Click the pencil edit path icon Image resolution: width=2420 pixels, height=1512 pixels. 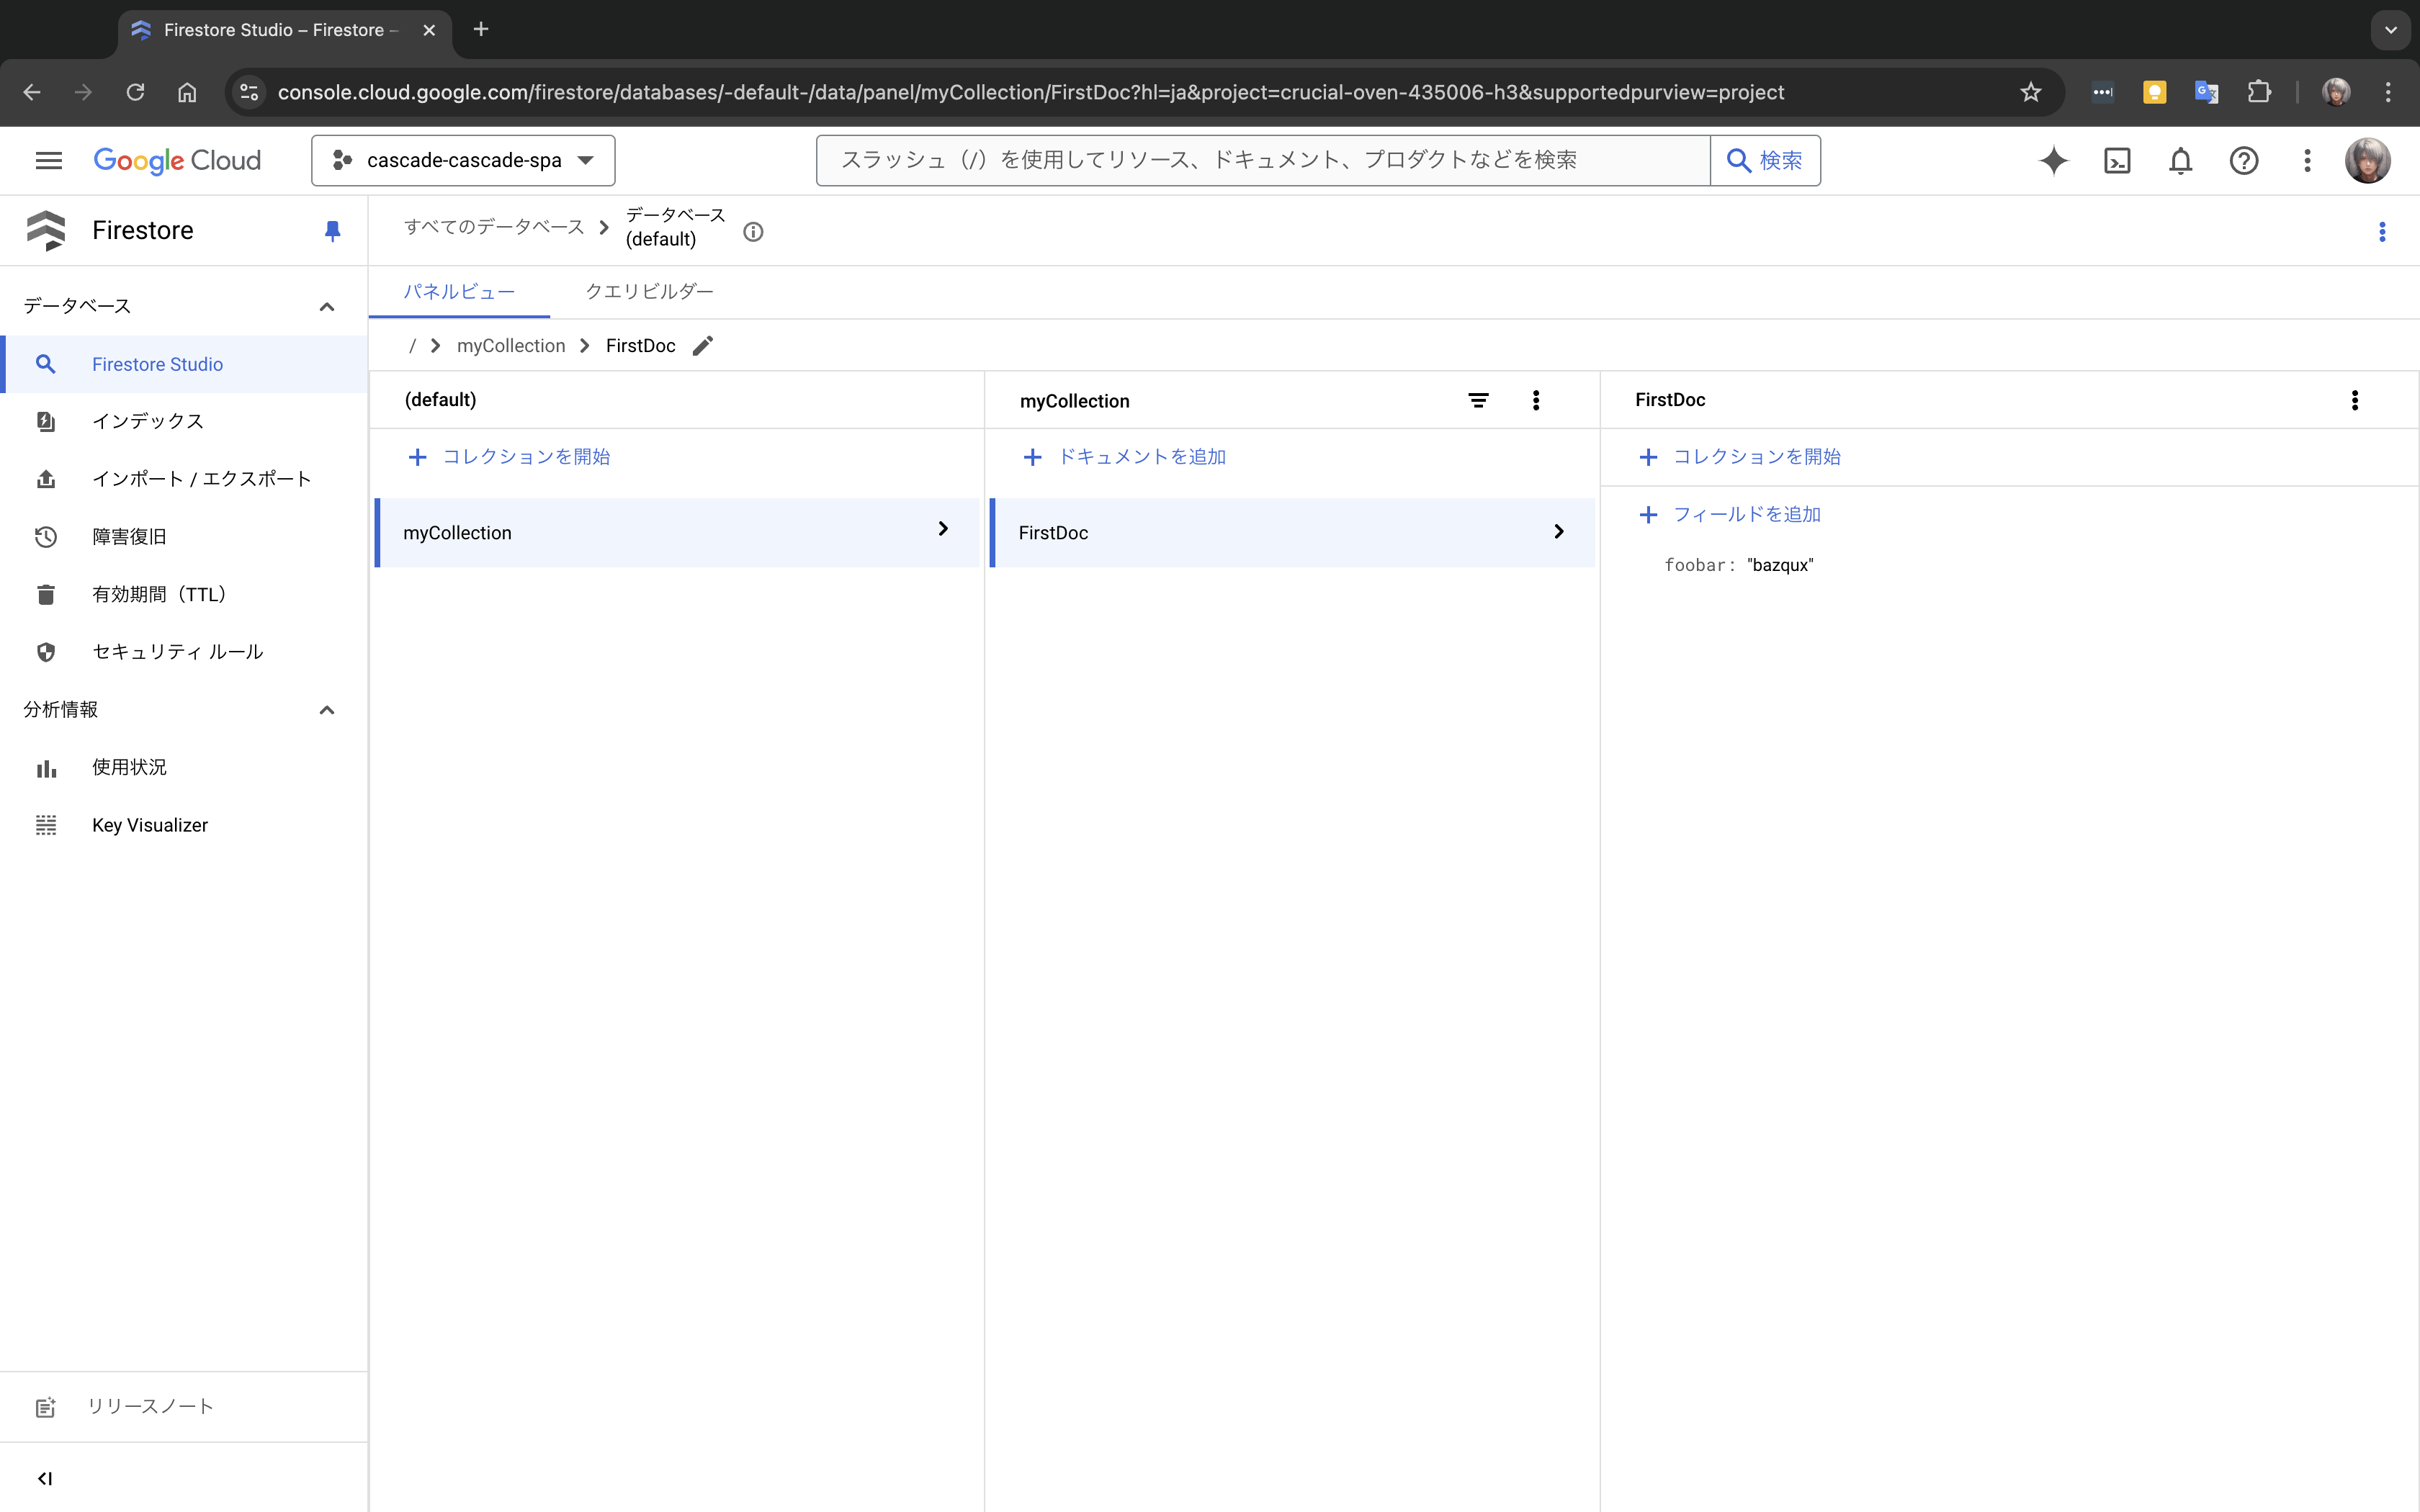(703, 346)
